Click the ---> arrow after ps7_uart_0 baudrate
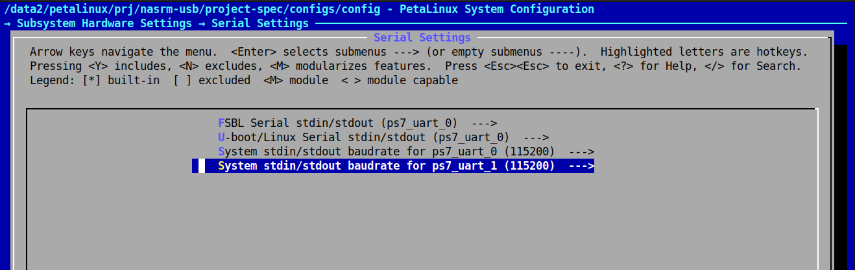The width and height of the screenshot is (855, 270). tap(581, 152)
